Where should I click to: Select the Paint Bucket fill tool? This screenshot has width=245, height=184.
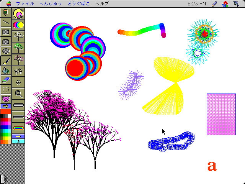coord(6,70)
